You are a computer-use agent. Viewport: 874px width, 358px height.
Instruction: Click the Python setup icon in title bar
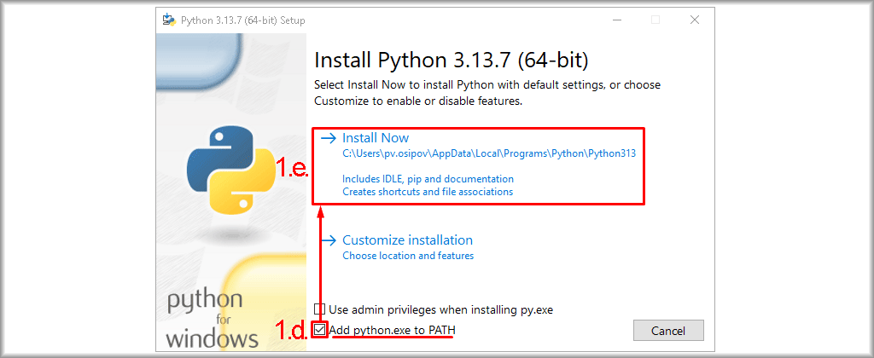point(169,20)
